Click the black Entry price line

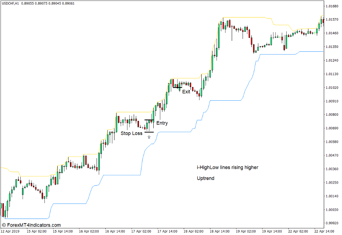(x=148, y=120)
